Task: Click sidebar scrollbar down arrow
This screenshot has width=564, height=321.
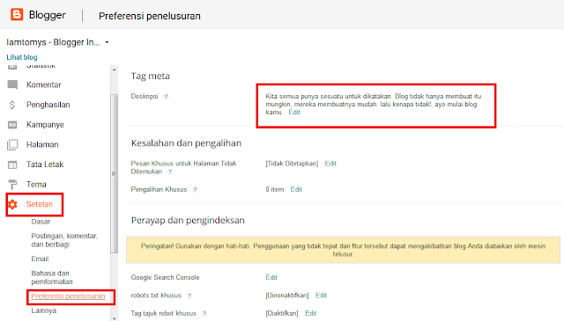Action: pos(114,317)
